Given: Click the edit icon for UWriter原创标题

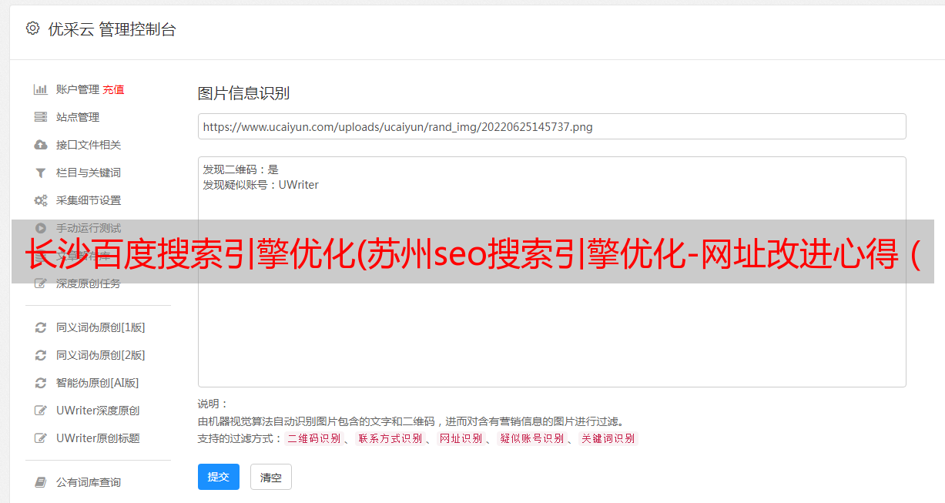Looking at the screenshot, I should pos(41,438).
